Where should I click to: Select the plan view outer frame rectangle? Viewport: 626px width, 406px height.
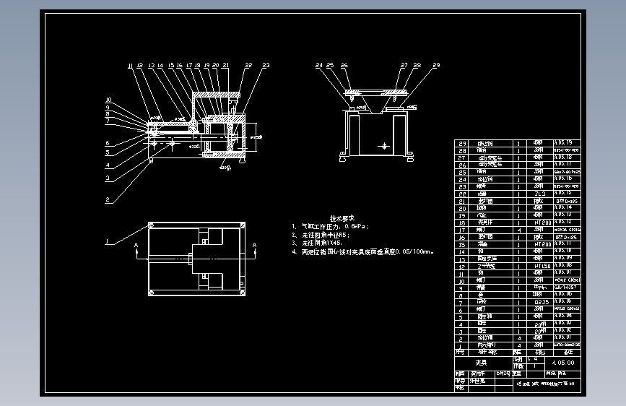pos(197,259)
